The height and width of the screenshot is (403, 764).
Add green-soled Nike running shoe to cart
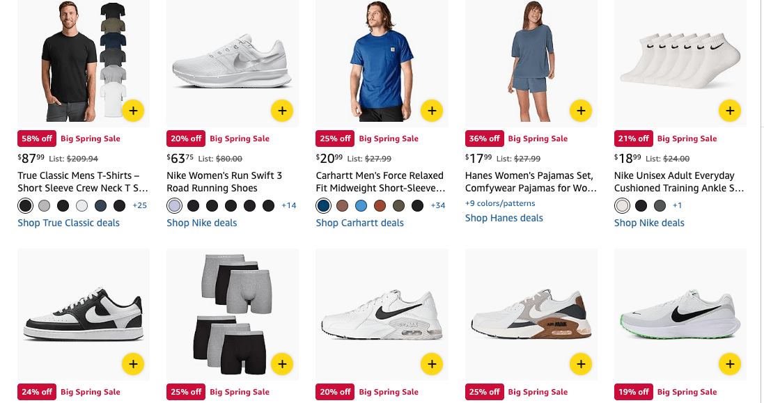pyautogui.click(x=729, y=363)
